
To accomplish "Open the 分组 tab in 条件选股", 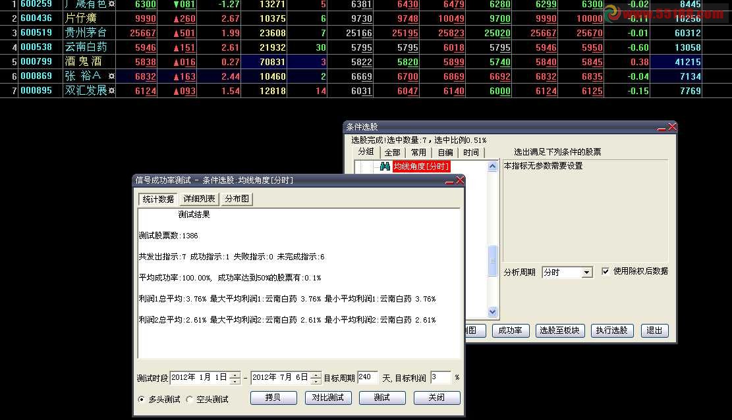I will (366, 151).
